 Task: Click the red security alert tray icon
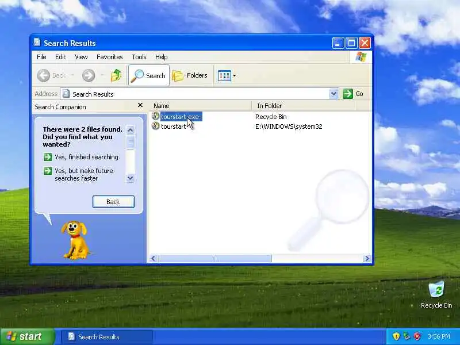(x=417, y=336)
